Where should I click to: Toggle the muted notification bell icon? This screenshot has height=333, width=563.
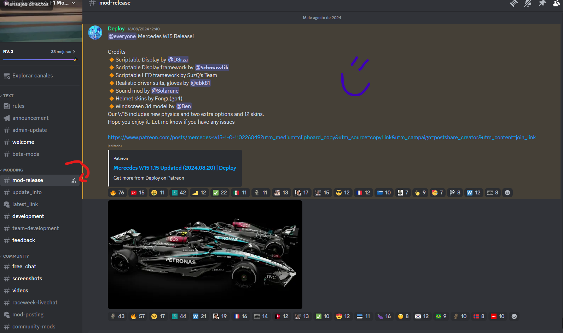(528, 3)
